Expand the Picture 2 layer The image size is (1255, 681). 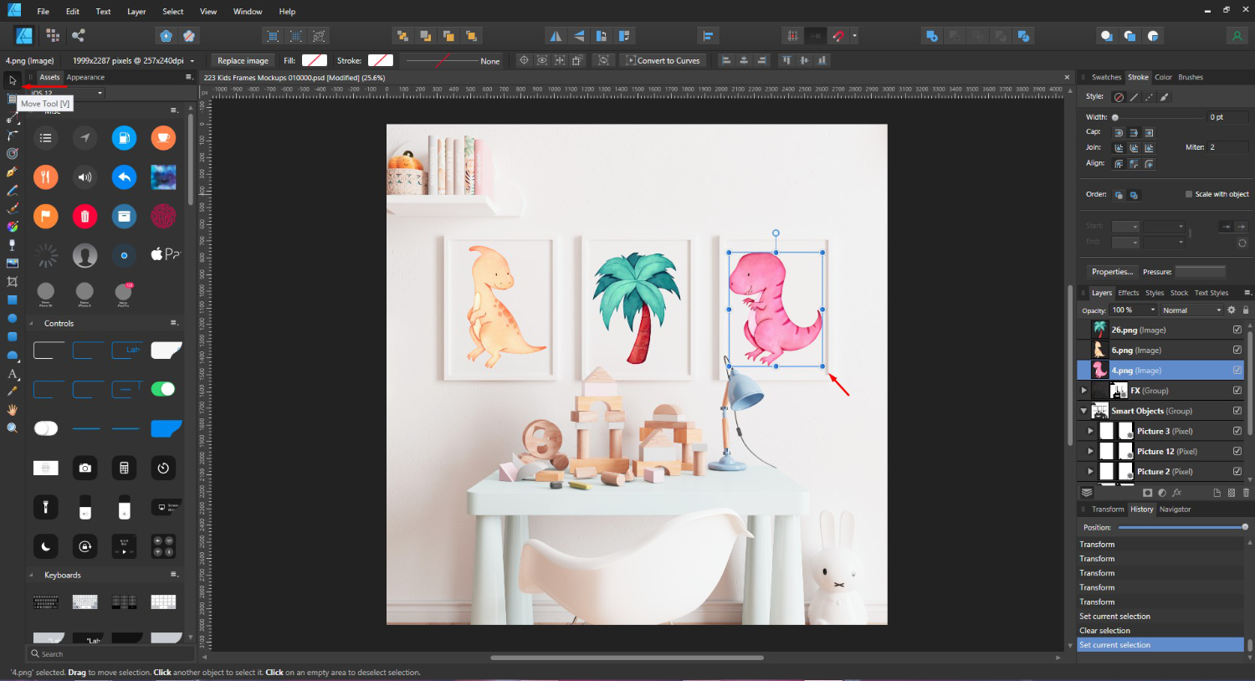click(1090, 471)
